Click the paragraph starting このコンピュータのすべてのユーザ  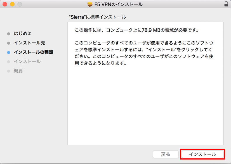144,53
